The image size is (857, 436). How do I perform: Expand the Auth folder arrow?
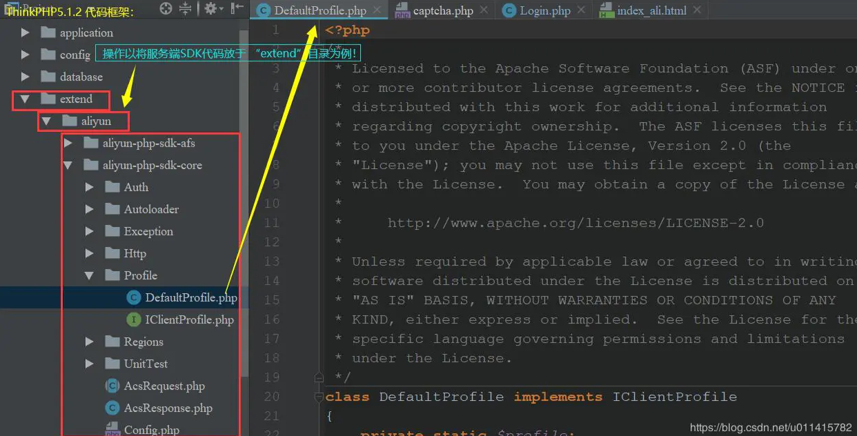tap(90, 187)
